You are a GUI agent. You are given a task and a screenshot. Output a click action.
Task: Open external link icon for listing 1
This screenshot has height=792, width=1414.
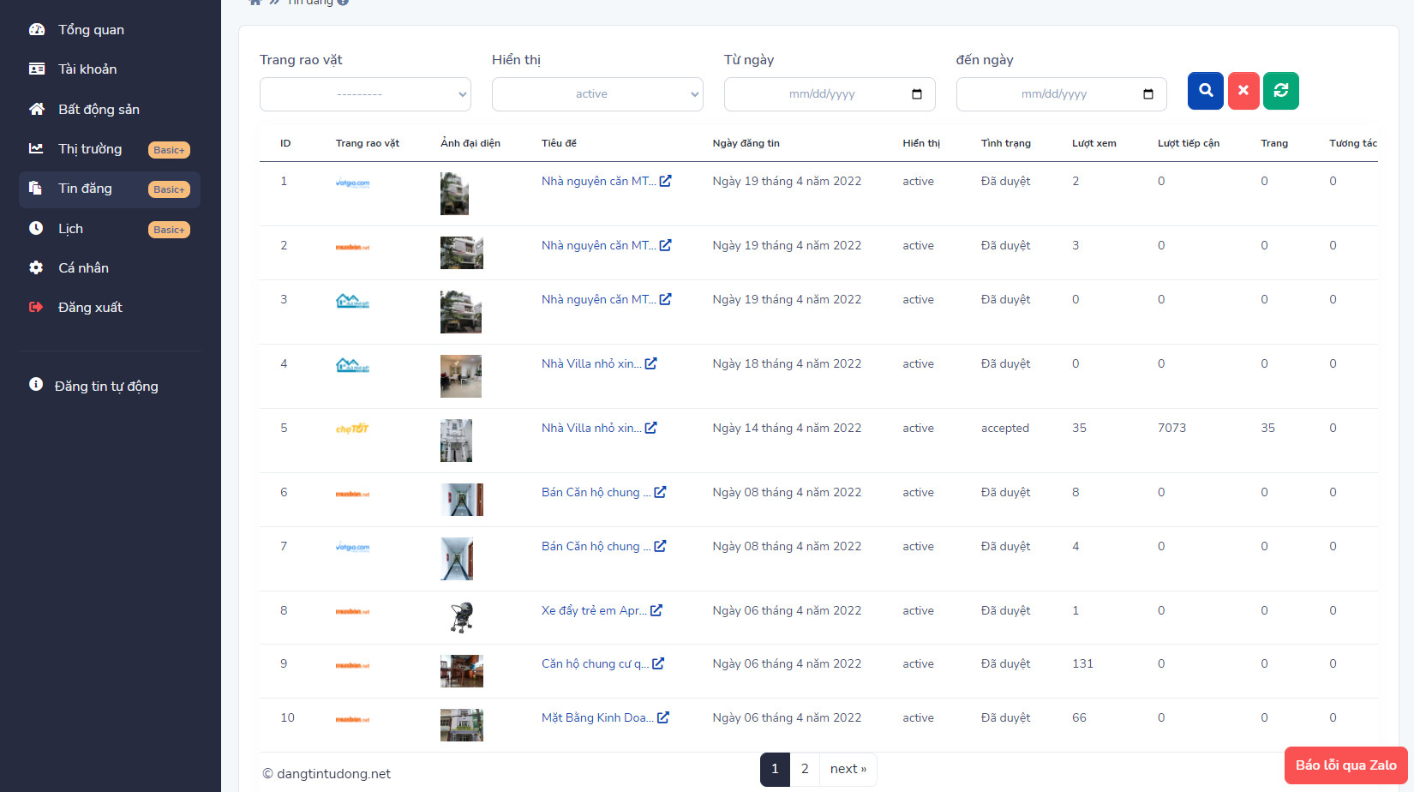point(665,181)
